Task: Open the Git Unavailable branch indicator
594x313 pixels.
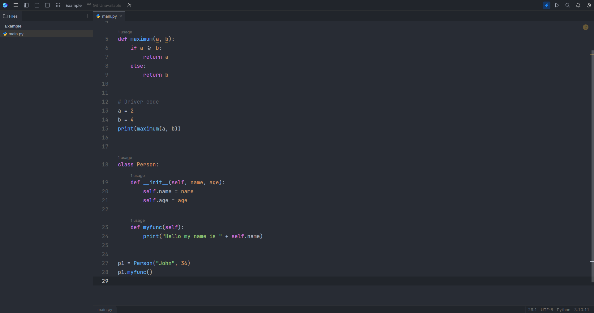Action: 104,6
